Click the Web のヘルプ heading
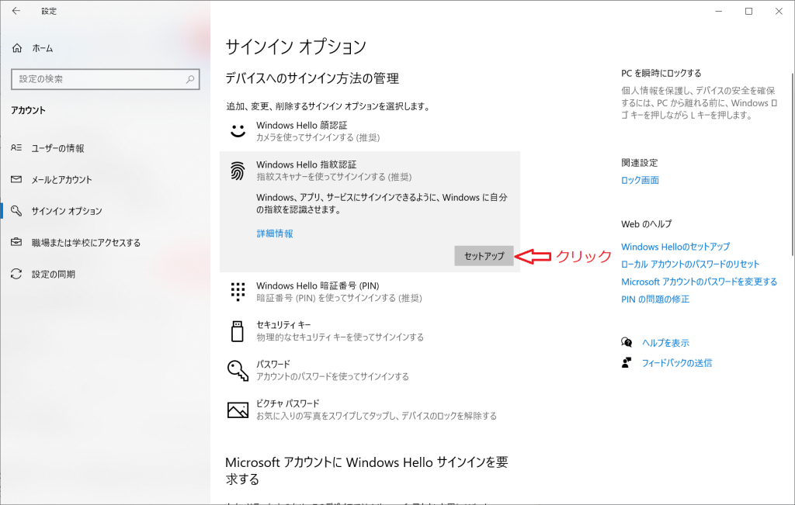Screen dimensions: 795x505 [x=647, y=224]
